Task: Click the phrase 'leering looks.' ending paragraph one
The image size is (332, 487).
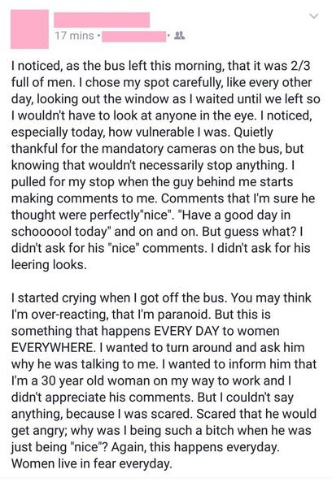Action: tap(49, 265)
